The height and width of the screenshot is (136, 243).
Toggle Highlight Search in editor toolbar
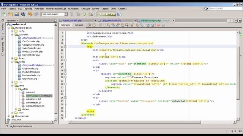tap(122, 25)
